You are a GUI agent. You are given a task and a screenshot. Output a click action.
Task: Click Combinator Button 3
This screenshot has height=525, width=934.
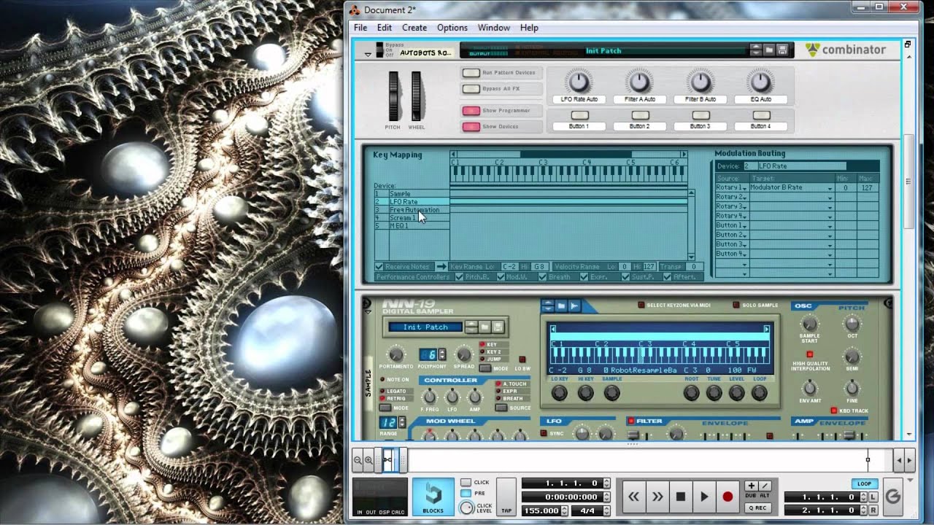700,115
